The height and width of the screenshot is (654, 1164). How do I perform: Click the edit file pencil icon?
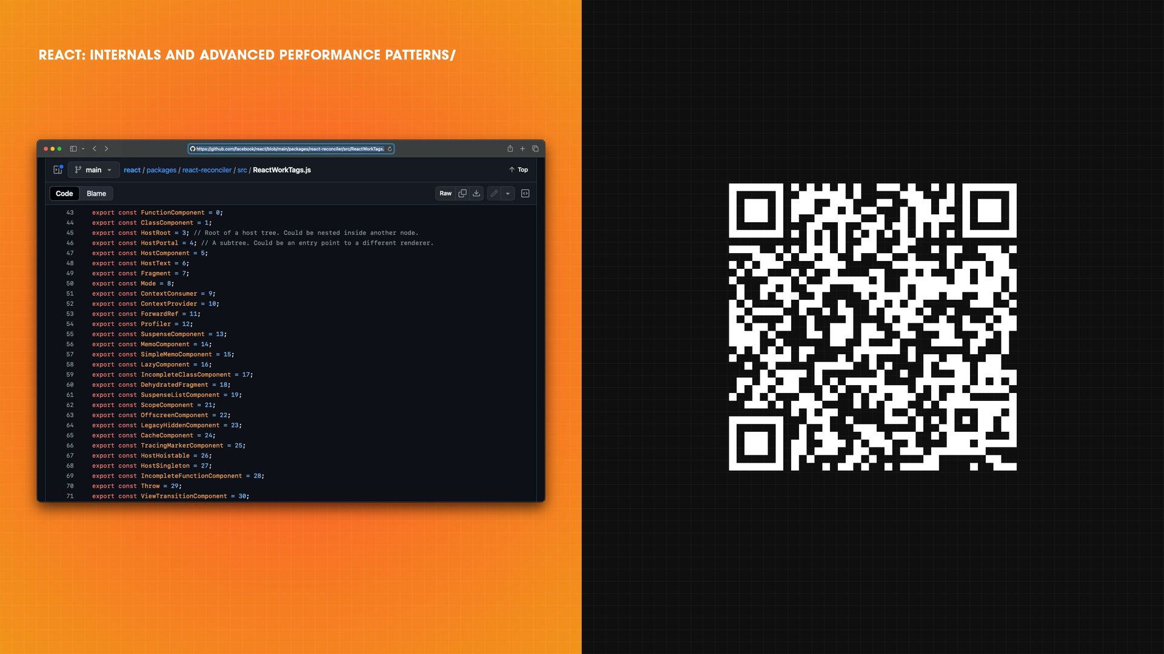pos(494,194)
